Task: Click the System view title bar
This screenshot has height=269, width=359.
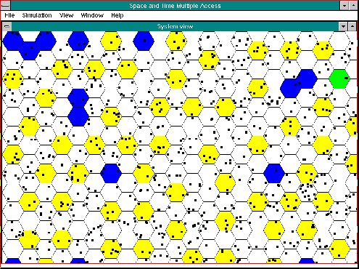Action: (x=175, y=26)
